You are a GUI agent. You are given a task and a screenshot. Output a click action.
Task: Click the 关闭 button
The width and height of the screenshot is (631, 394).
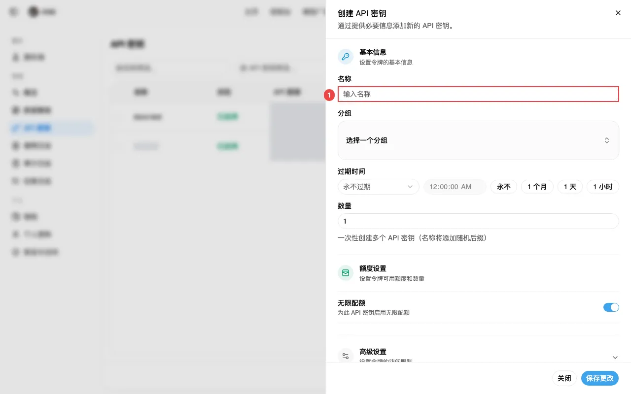(x=564, y=378)
